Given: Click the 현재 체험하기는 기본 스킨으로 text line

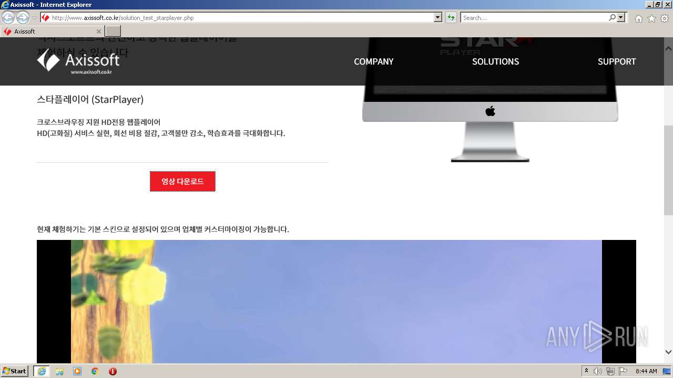Looking at the screenshot, I should [163, 229].
